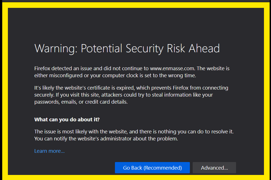This screenshot has width=271, height=180.
Task: Click the Potential Security Risk Ahead heading
Action: (x=150, y=49)
